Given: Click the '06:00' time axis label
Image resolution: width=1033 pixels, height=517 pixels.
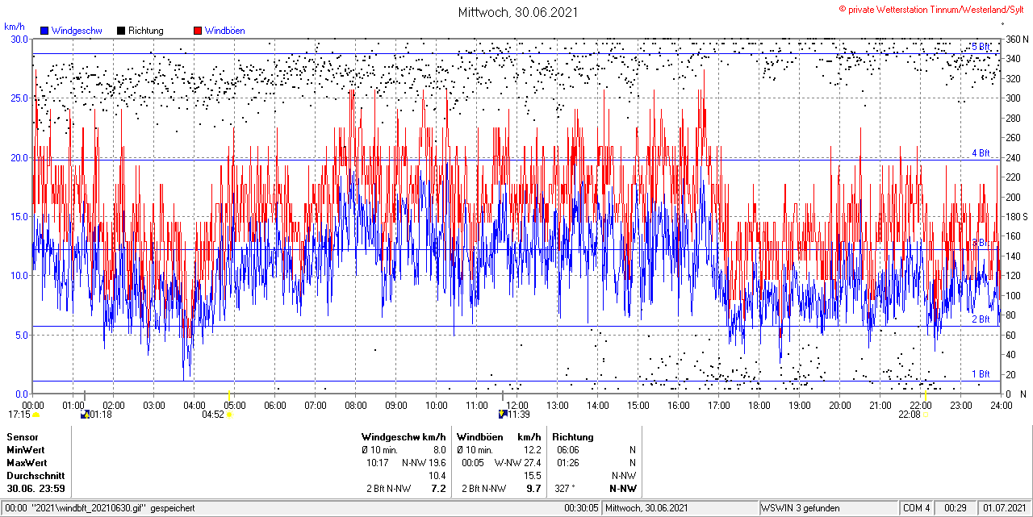Looking at the screenshot, I should 275,405.
